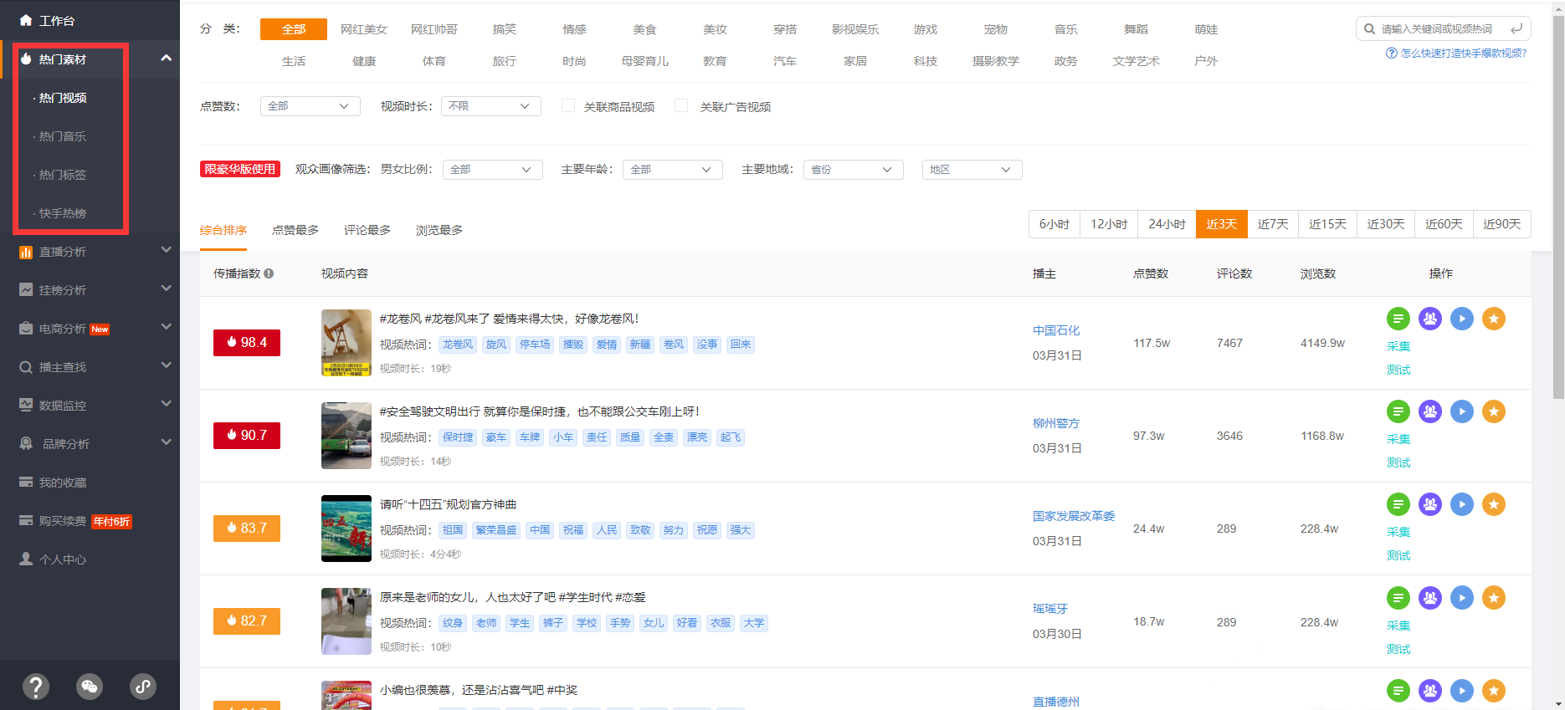Filter category by 美食
Image resolution: width=1565 pixels, height=710 pixels.
click(x=644, y=29)
